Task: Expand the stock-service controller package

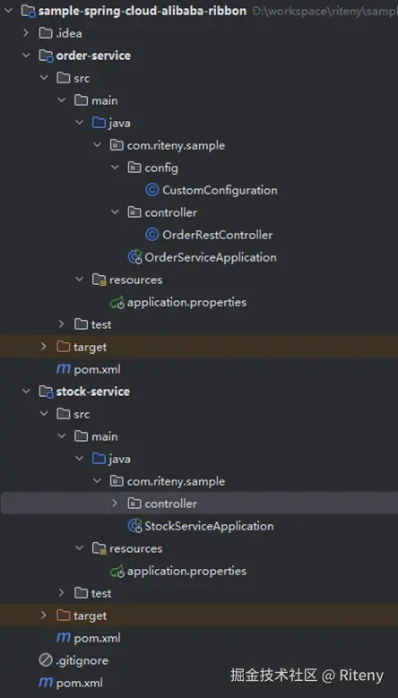Action: pos(115,503)
